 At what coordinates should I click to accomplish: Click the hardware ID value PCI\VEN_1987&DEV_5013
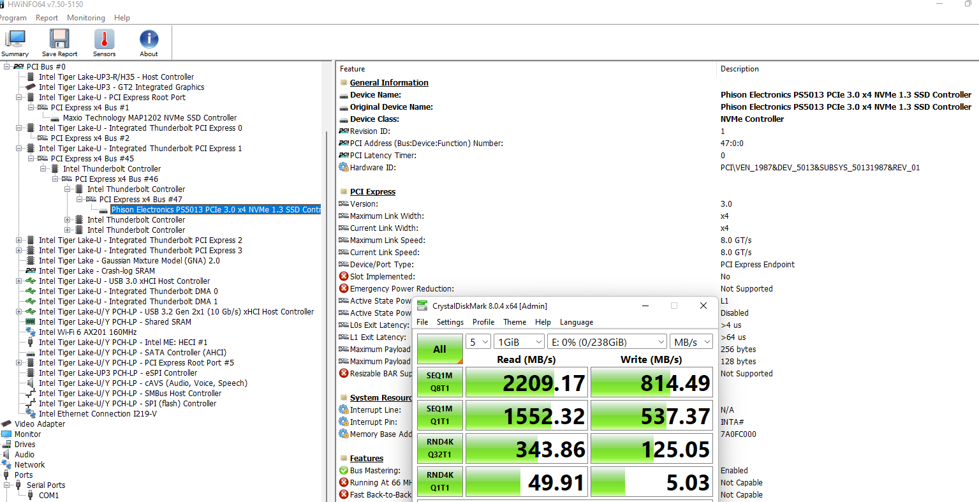pos(820,167)
